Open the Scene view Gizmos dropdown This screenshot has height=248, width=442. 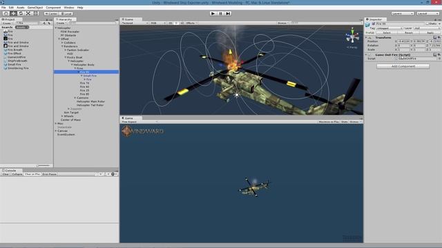[283, 23]
